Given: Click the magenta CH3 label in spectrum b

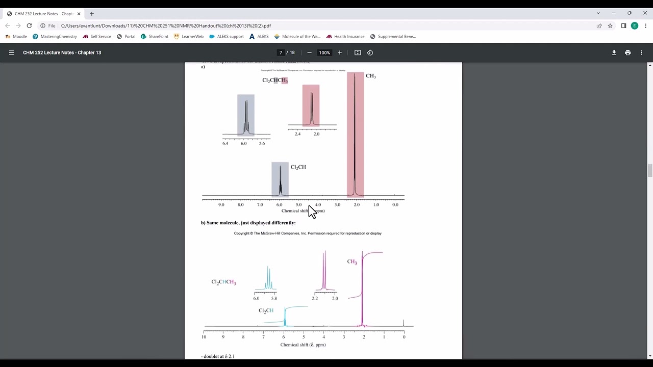Looking at the screenshot, I should coord(352,261).
